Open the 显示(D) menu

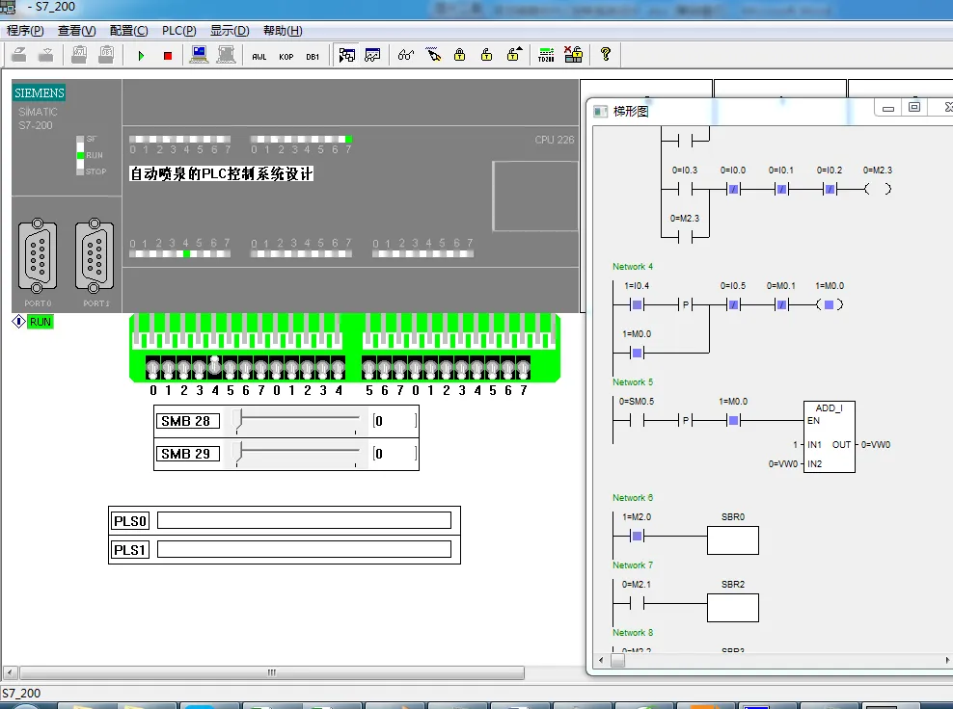pyautogui.click(x=230, y=31)
